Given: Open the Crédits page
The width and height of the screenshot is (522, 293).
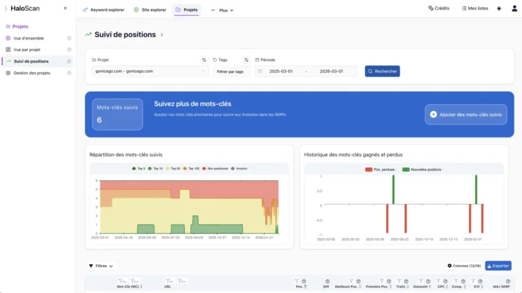Looking at the screenshot, I should 439,8.
